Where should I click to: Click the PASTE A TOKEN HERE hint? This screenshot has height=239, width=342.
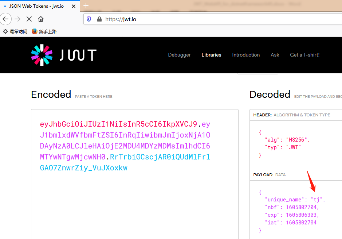tap(94, 97)
